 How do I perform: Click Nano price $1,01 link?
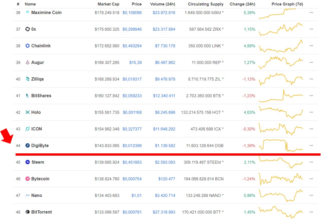(137, 196)
